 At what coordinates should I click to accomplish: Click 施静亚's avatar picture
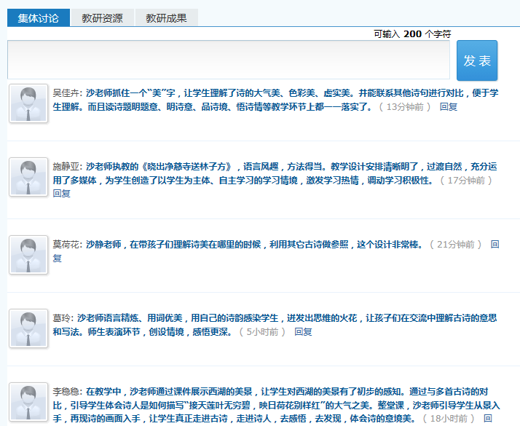click(28, 177)
